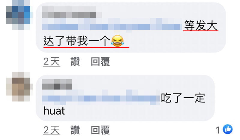Click the vertical reply thread line below the first avatar
Screen dimensions: 240x140
coord(21,51)
